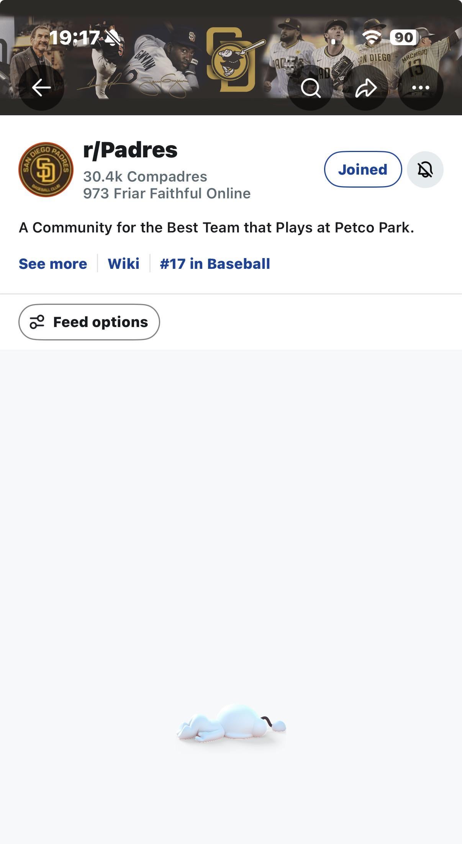Tap the r/Padres community title
The image size is (462, 844).
tap(130, 150)
